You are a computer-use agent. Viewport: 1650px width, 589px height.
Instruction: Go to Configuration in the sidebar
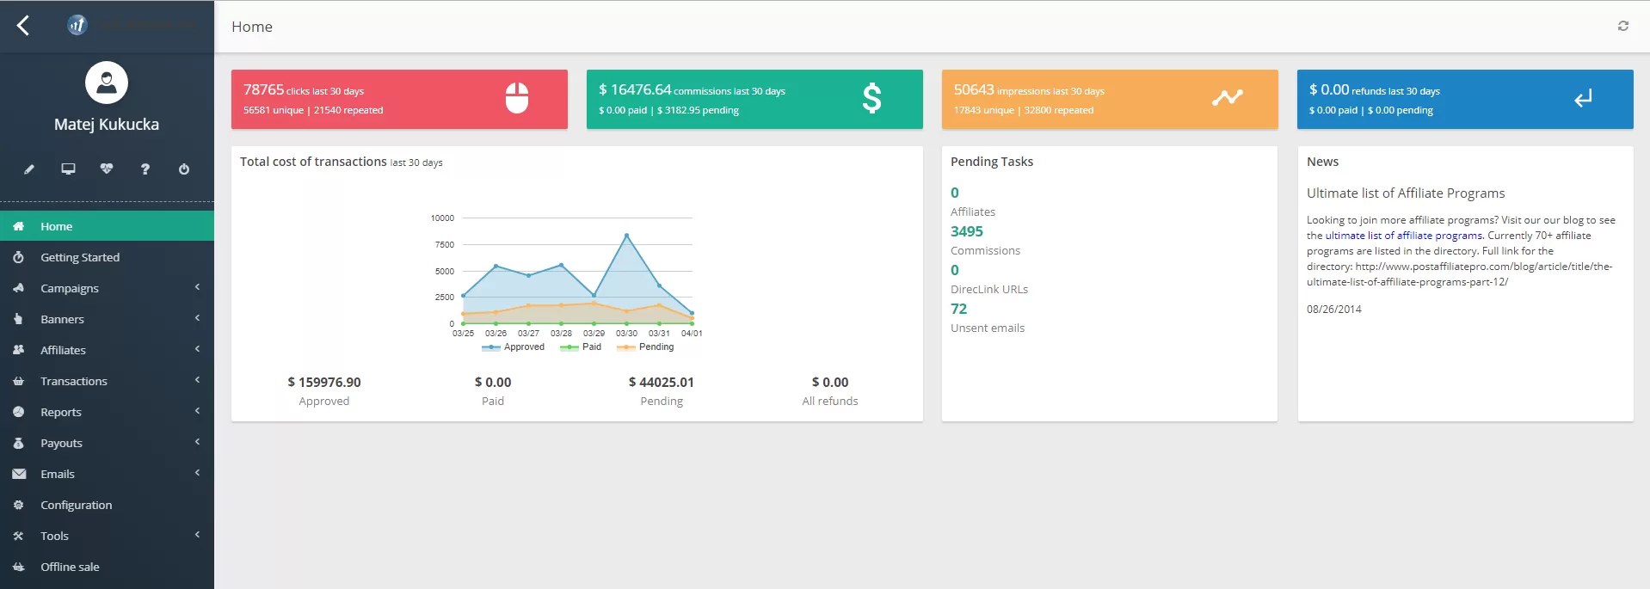[76, 505]
